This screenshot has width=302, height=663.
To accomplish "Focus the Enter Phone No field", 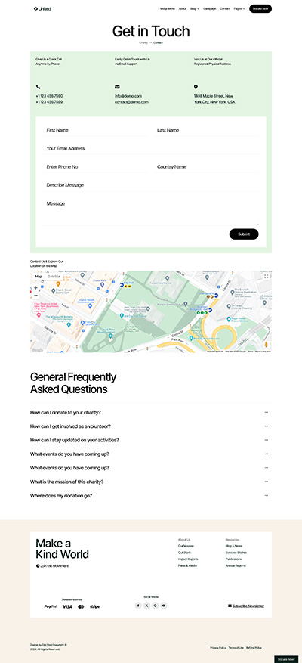I will [x=96, y=167].
